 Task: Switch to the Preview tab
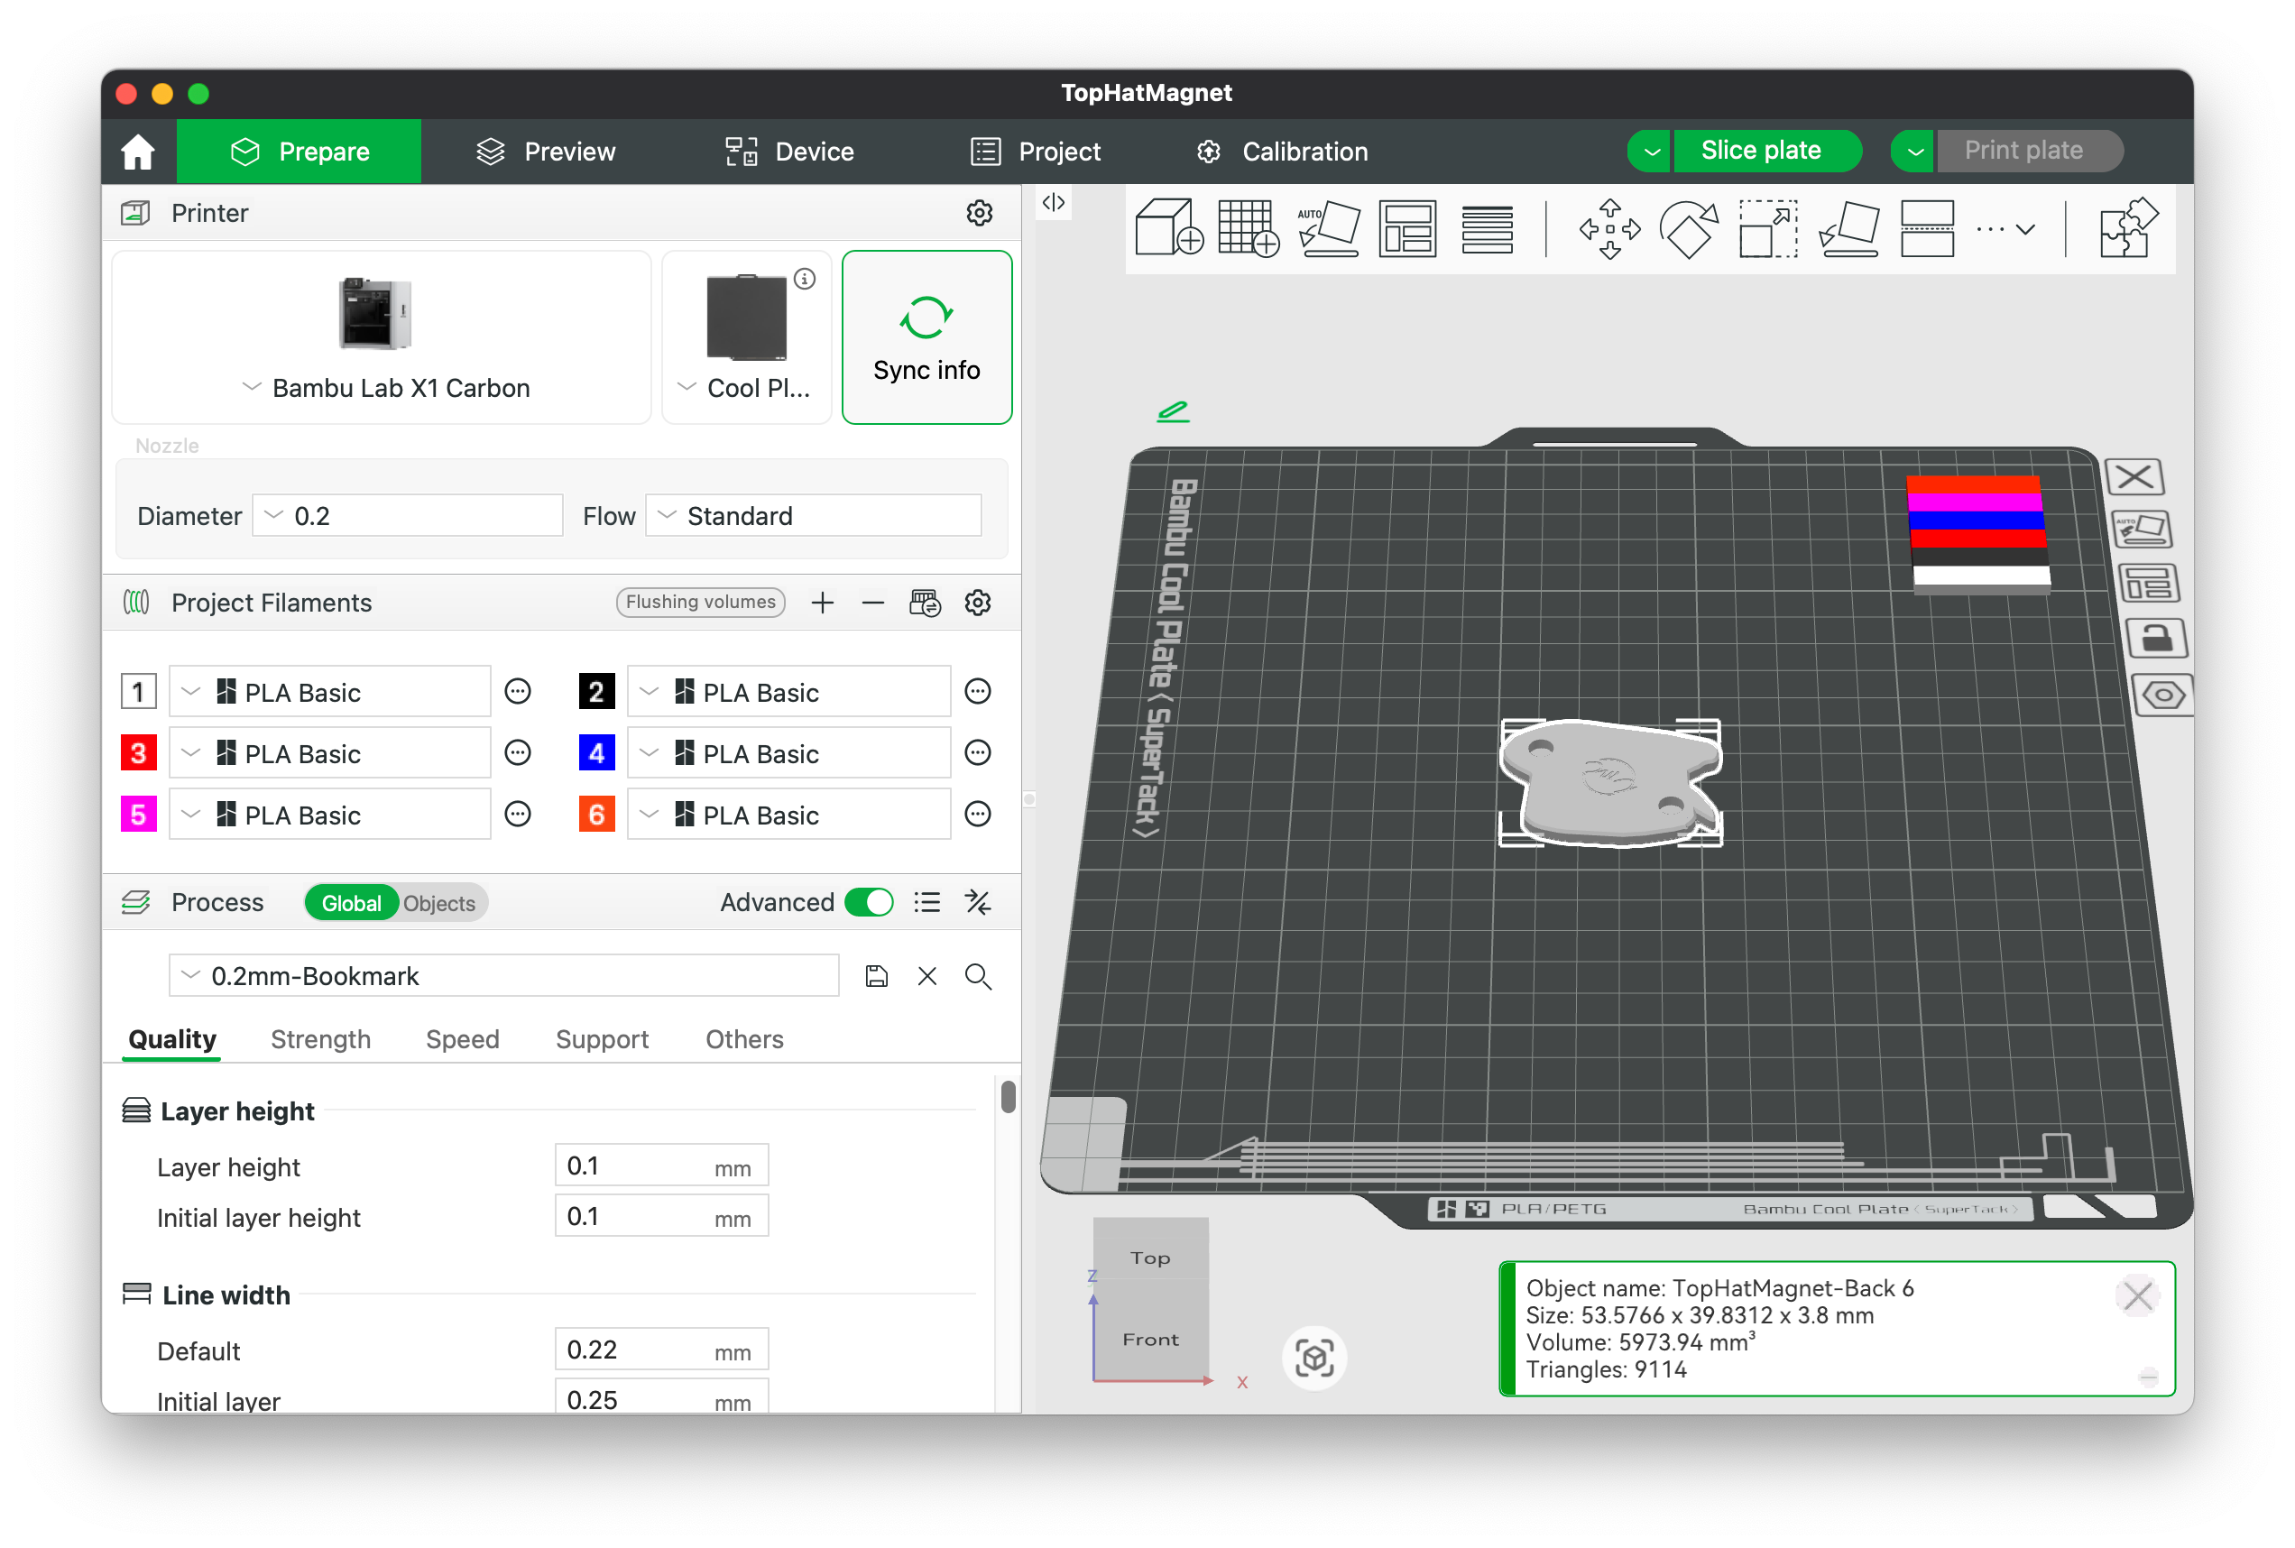545,151
